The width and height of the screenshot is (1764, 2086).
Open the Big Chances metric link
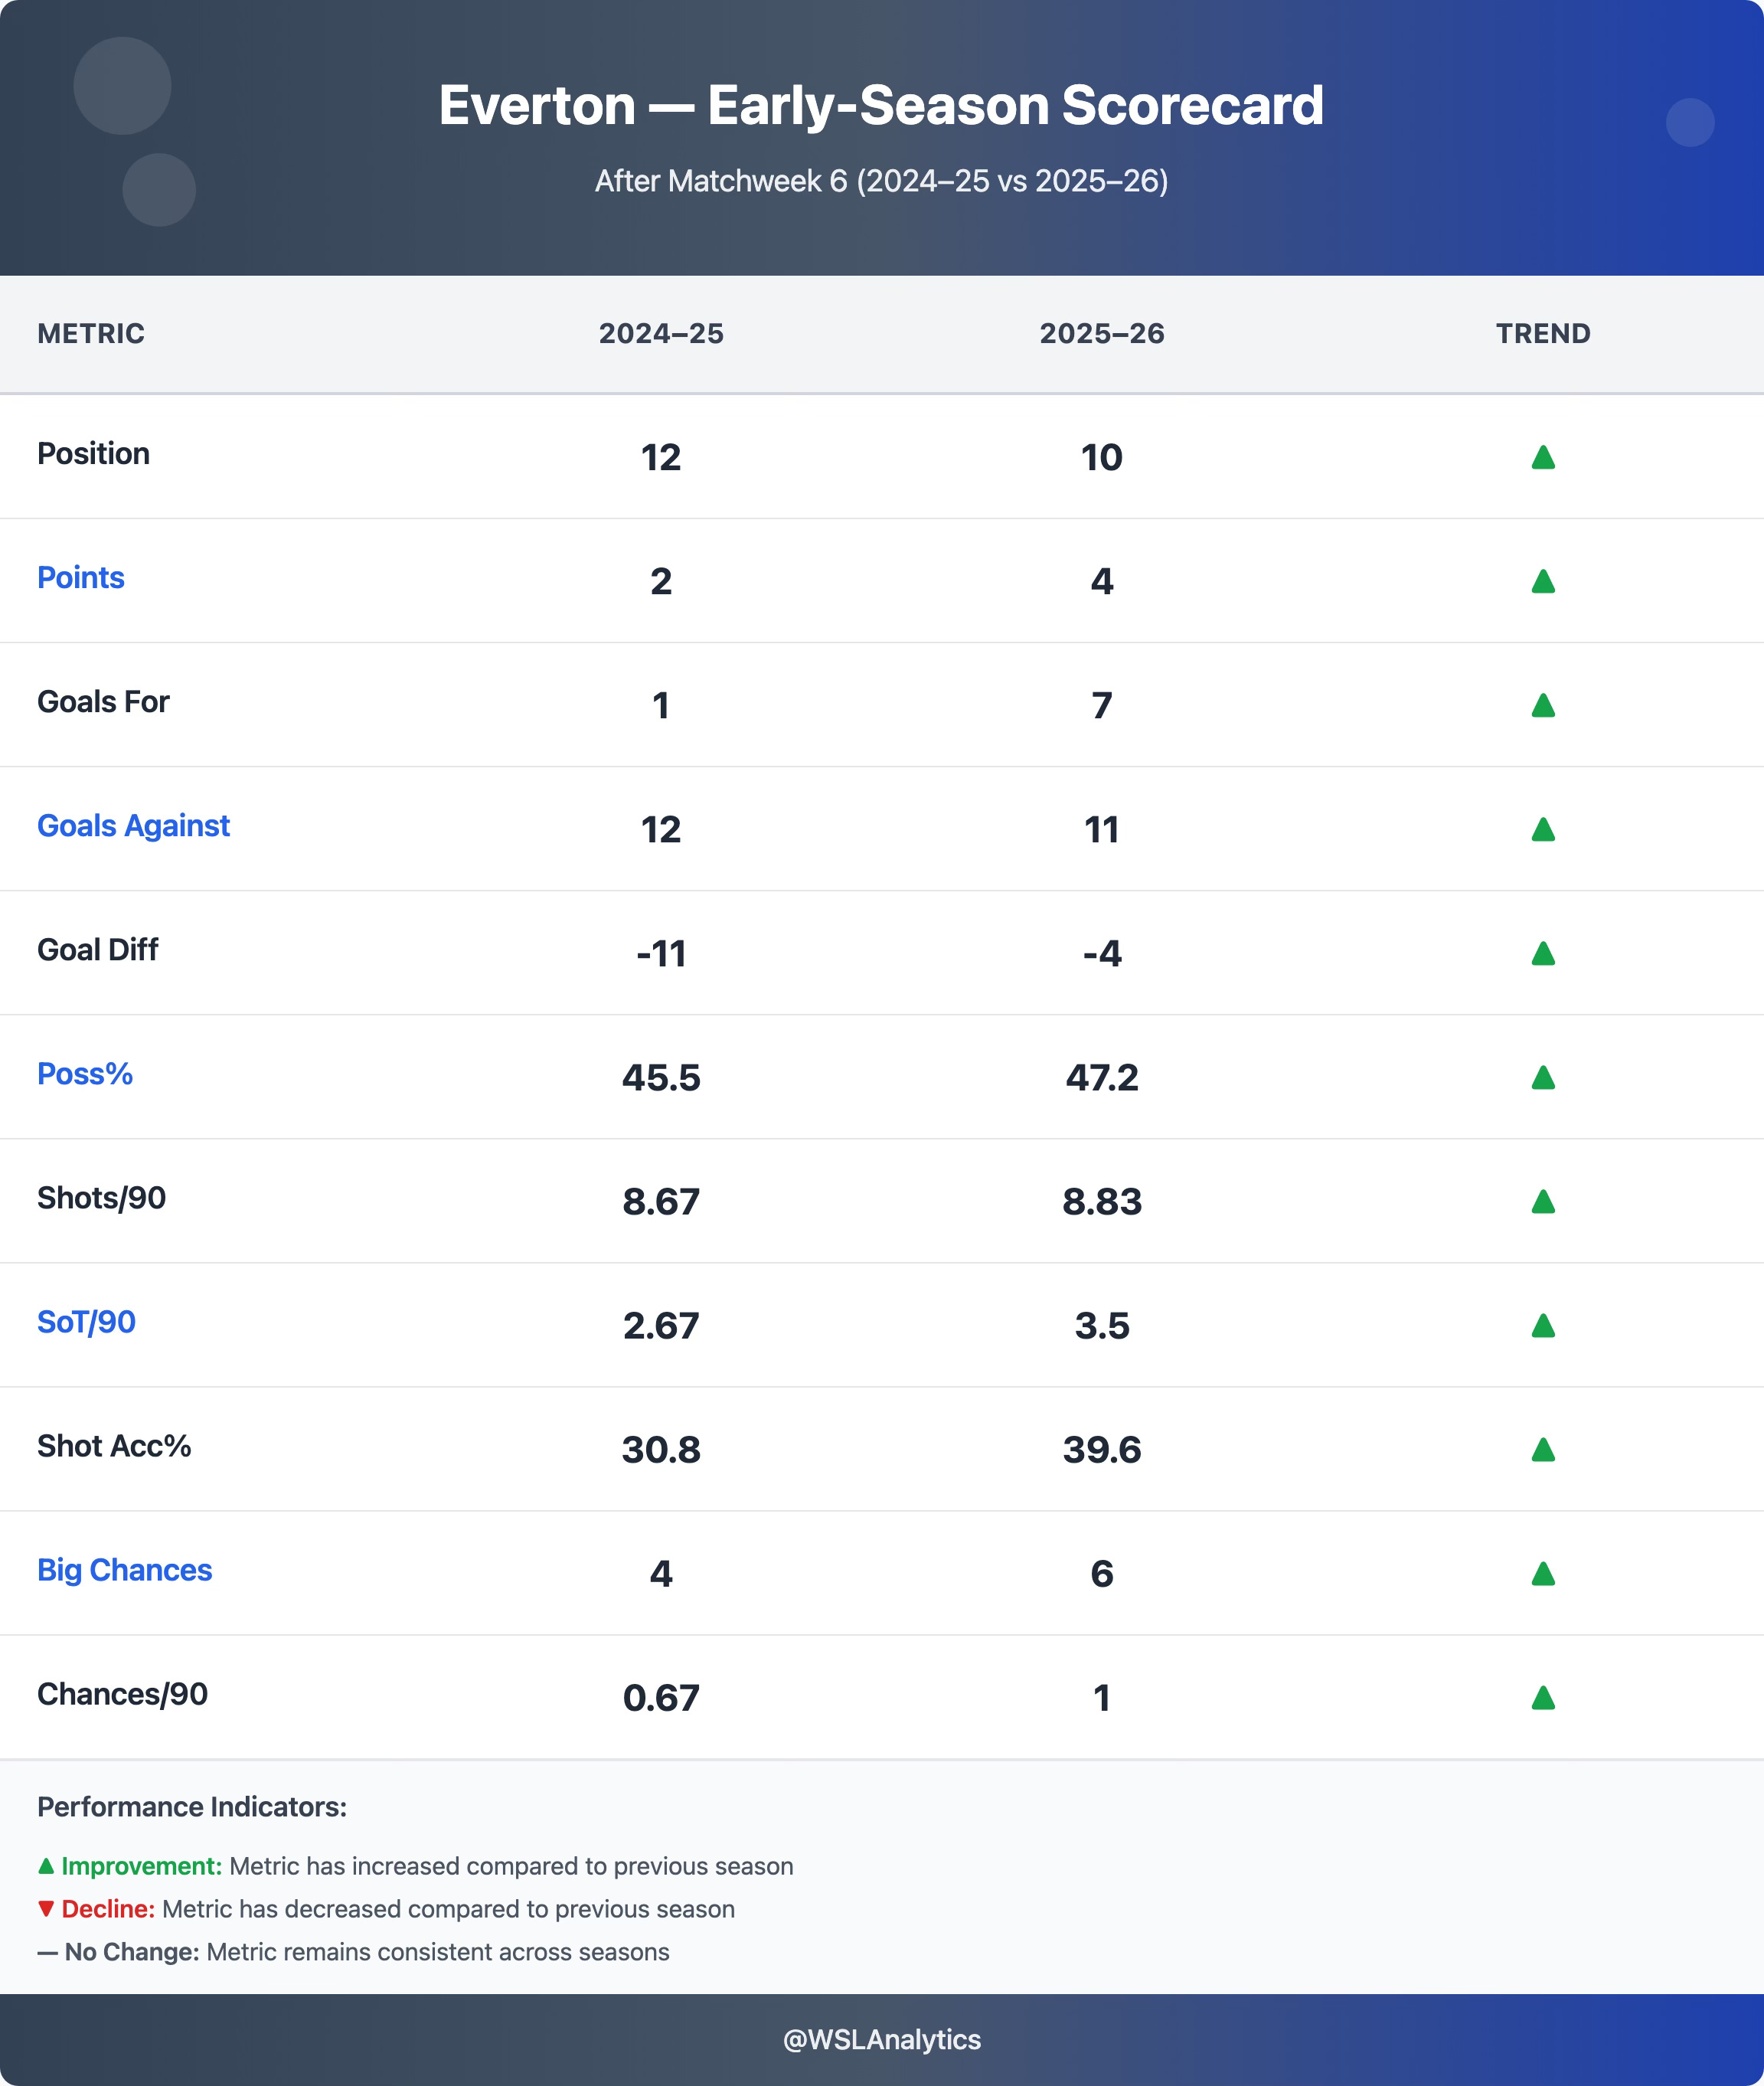coord(124,1570)
